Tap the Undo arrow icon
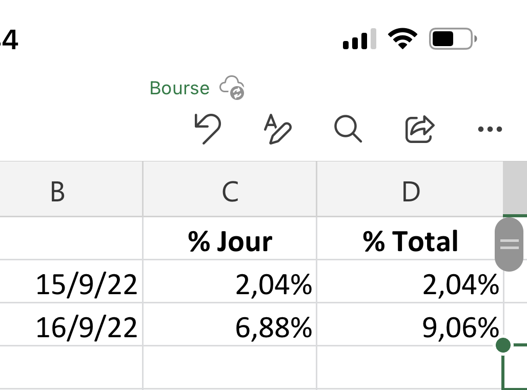 [208, 128]
